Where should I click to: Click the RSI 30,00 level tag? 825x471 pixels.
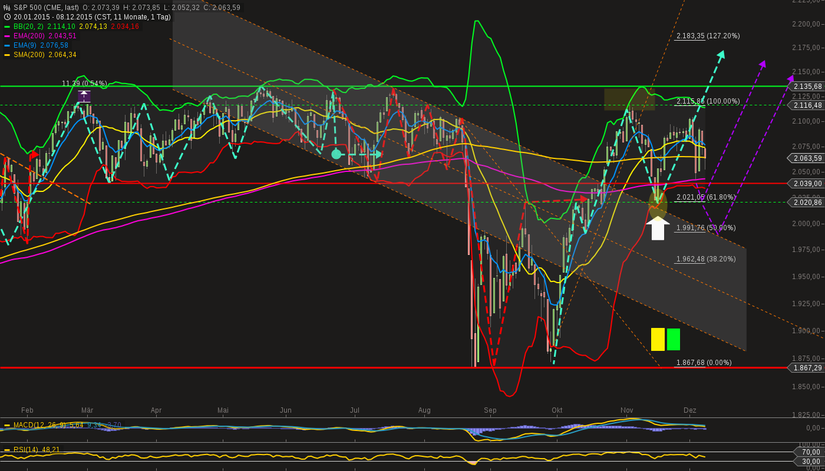tap(809, 461)
